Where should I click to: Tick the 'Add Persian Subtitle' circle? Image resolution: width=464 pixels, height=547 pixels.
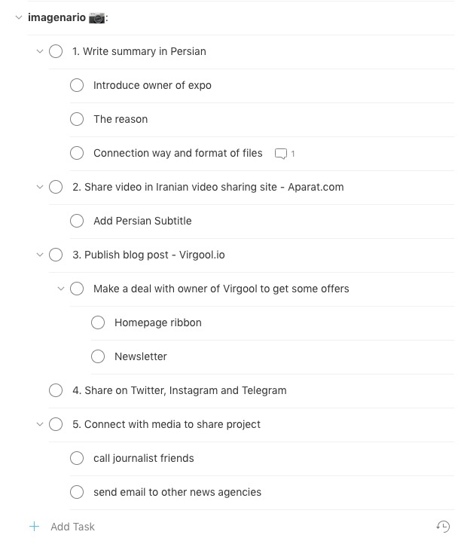coord(77,221)
